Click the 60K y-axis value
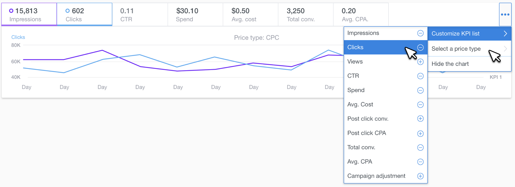 (16, 61)
